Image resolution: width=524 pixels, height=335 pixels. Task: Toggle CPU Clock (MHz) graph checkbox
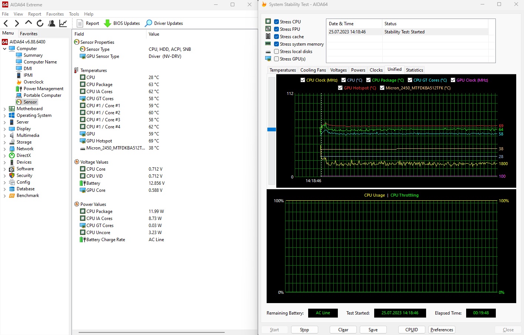click(x=303, y=80)
